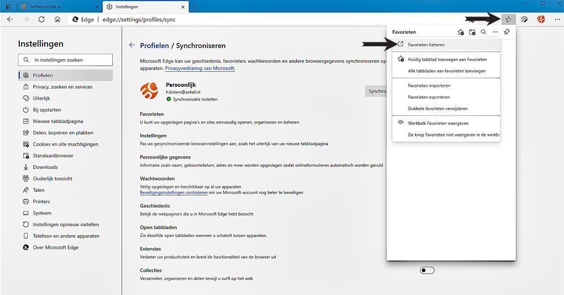Image resolution: width=564 pixels, height=295 pixels.
Task: Open Instellingen opnieuw instellen
Action: 65,224
